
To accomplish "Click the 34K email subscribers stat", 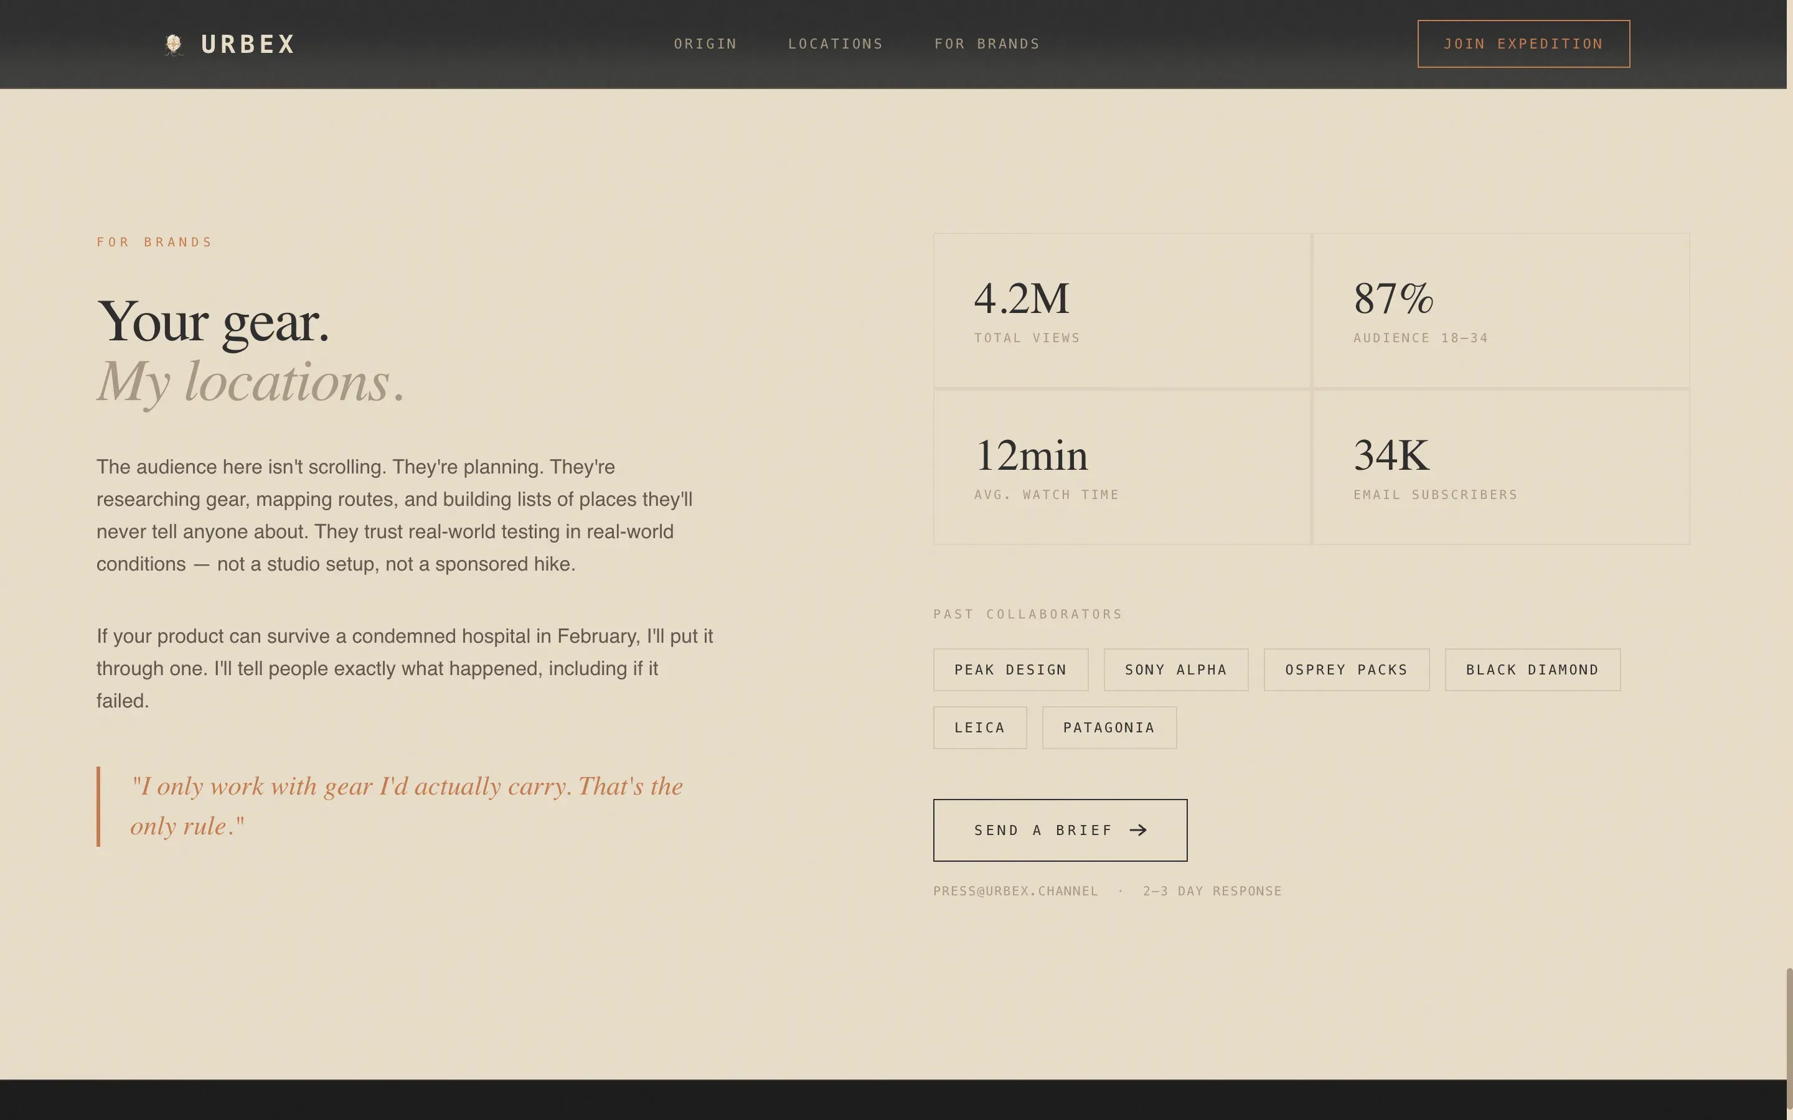I will click(1501, 467).
